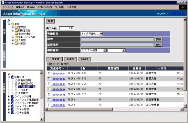This screenshot has width=188, height=123.
Task: Click the ログアウト link
Action: [177, 14]
